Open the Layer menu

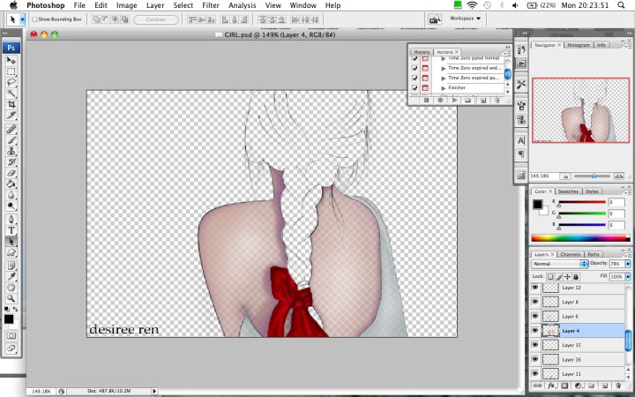pyautogui.click(x=155, y=5)
